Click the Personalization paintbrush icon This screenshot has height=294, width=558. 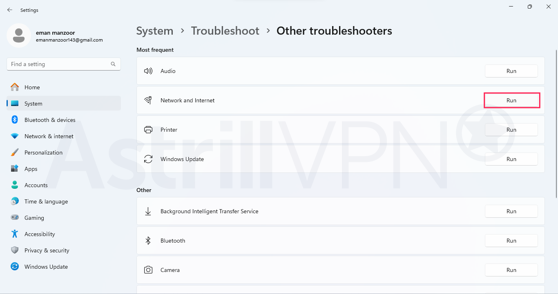(15, 153)
